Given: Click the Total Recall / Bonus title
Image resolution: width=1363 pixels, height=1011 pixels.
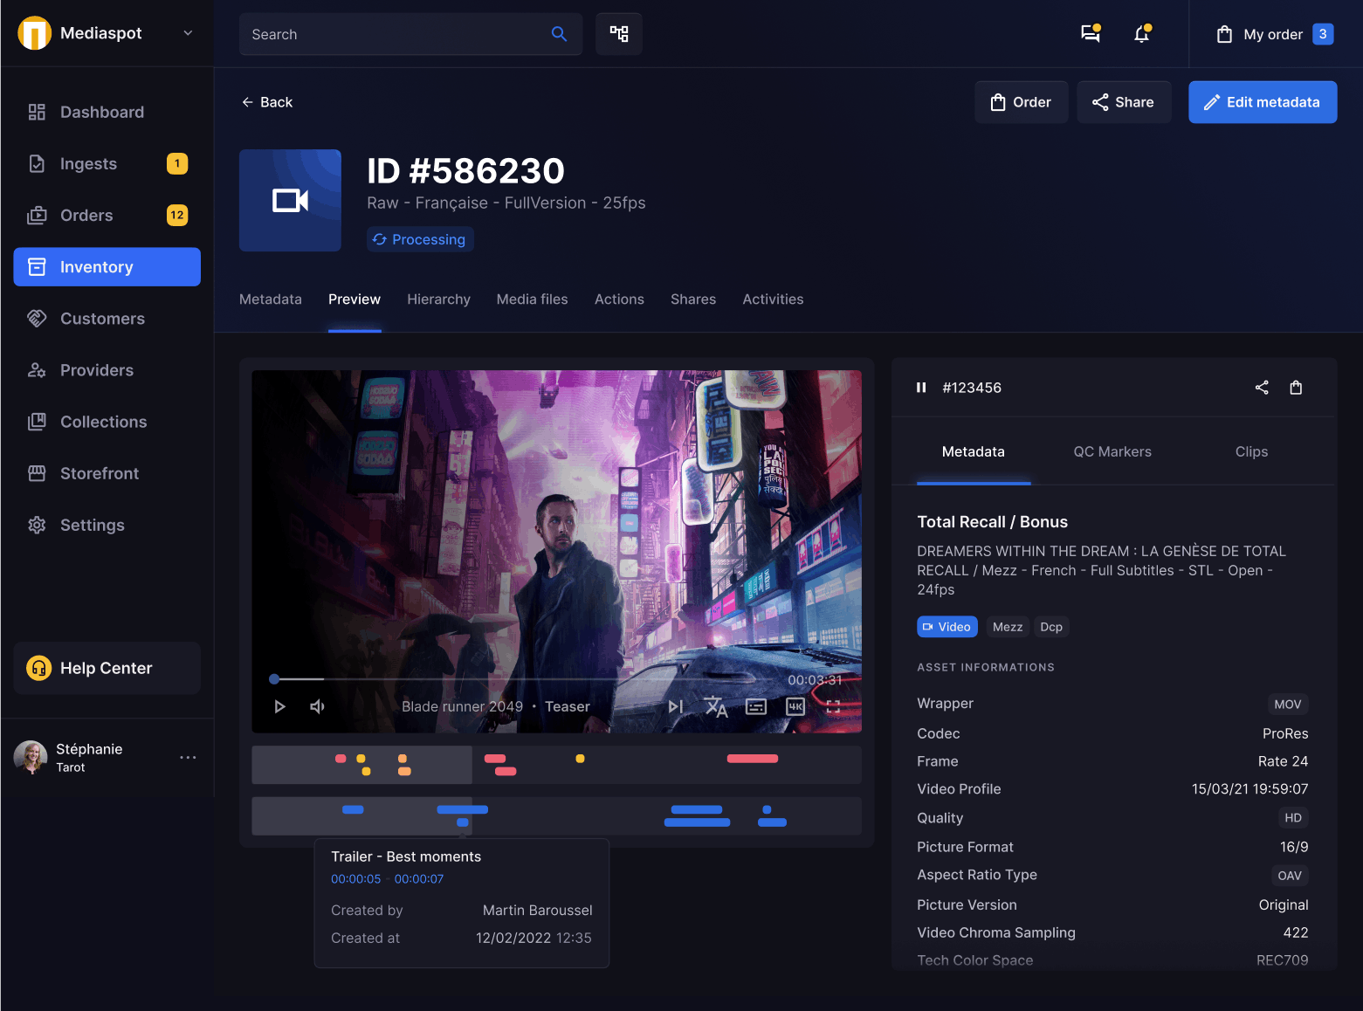Looking at the screenshot, I should [x=992, y=522].
